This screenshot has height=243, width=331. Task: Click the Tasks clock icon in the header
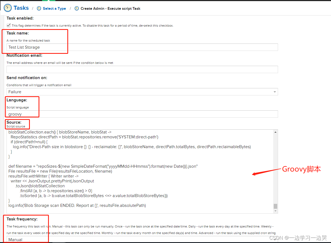point(7,8)
